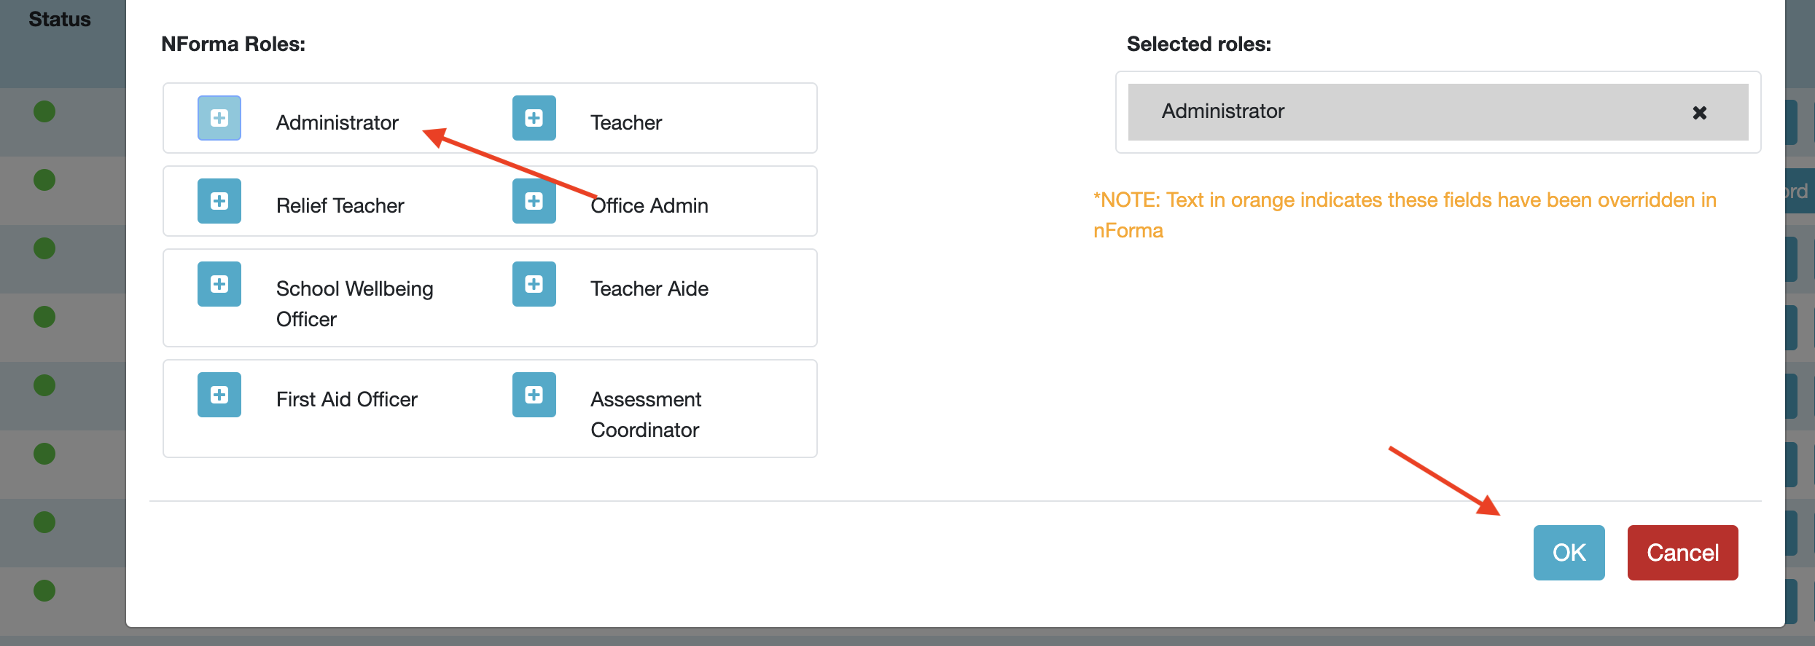Select the Administrator role label
The height and width of the screenshot is (646, 1815).
click(x=337, y=122)
